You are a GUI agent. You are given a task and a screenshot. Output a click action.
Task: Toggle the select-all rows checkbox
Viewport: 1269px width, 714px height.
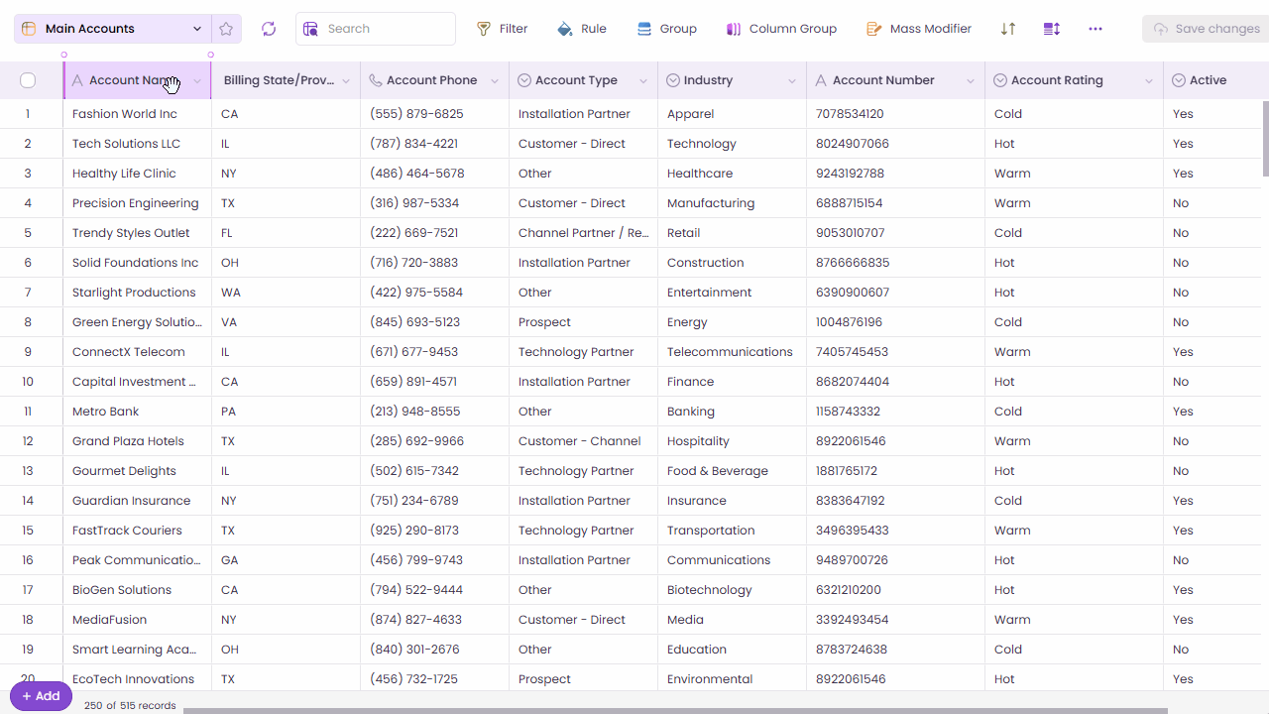(x=28, y=80)
